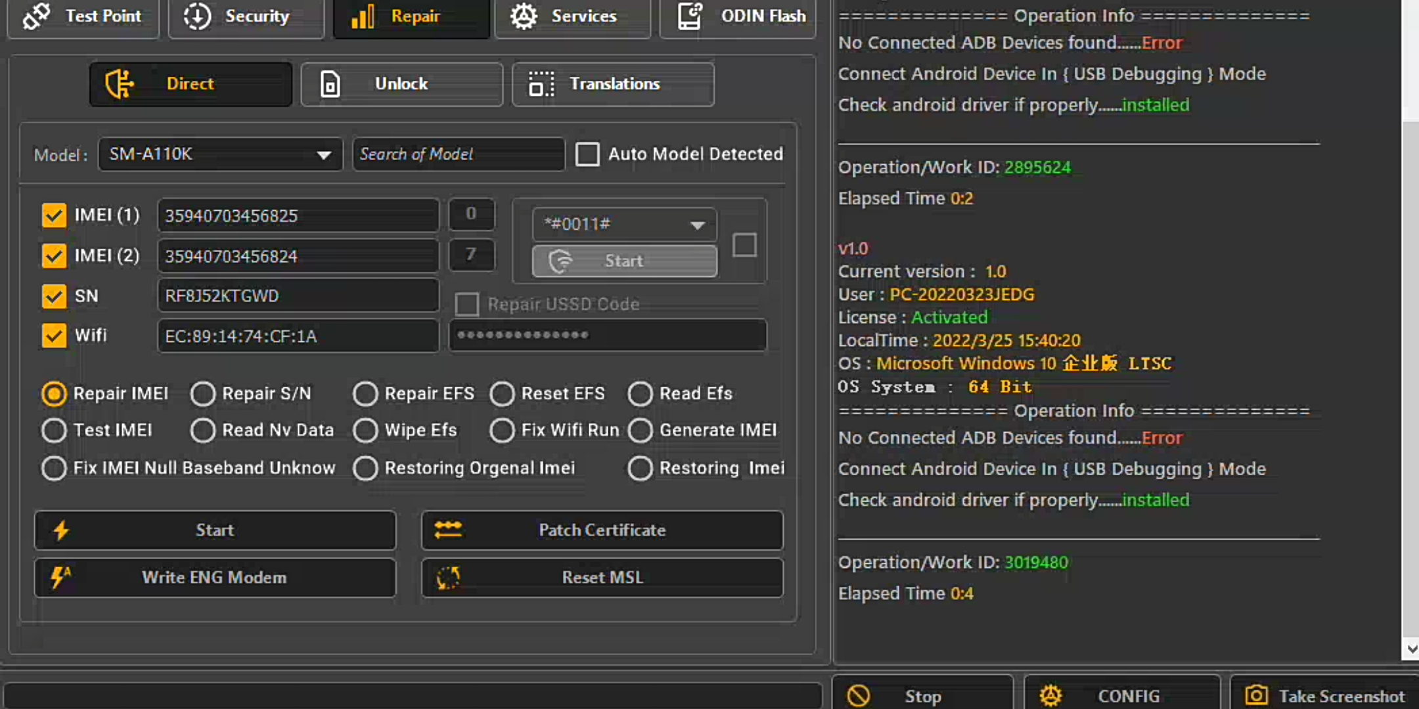The image size is (1419, 709).
Task: Click the Take Screenshot camera icon
Action: (x=1256, y=695)
